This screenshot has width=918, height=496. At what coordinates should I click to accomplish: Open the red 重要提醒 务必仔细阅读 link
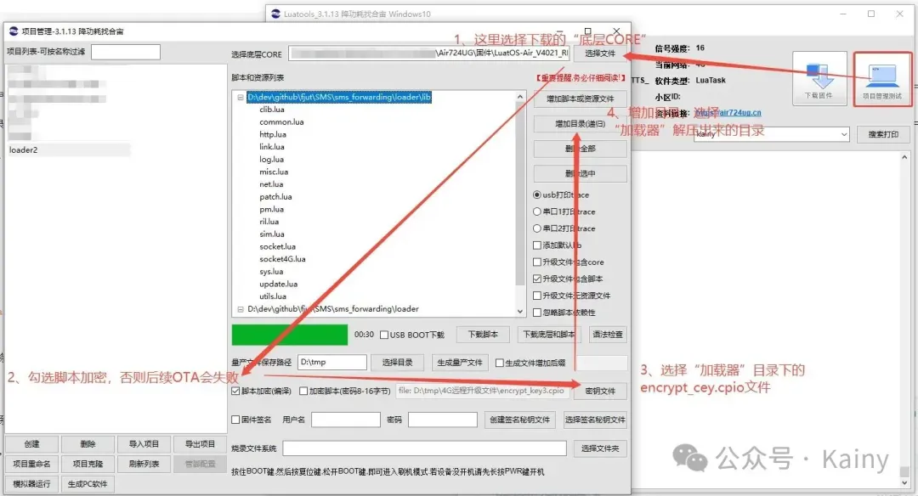[581, 78]
